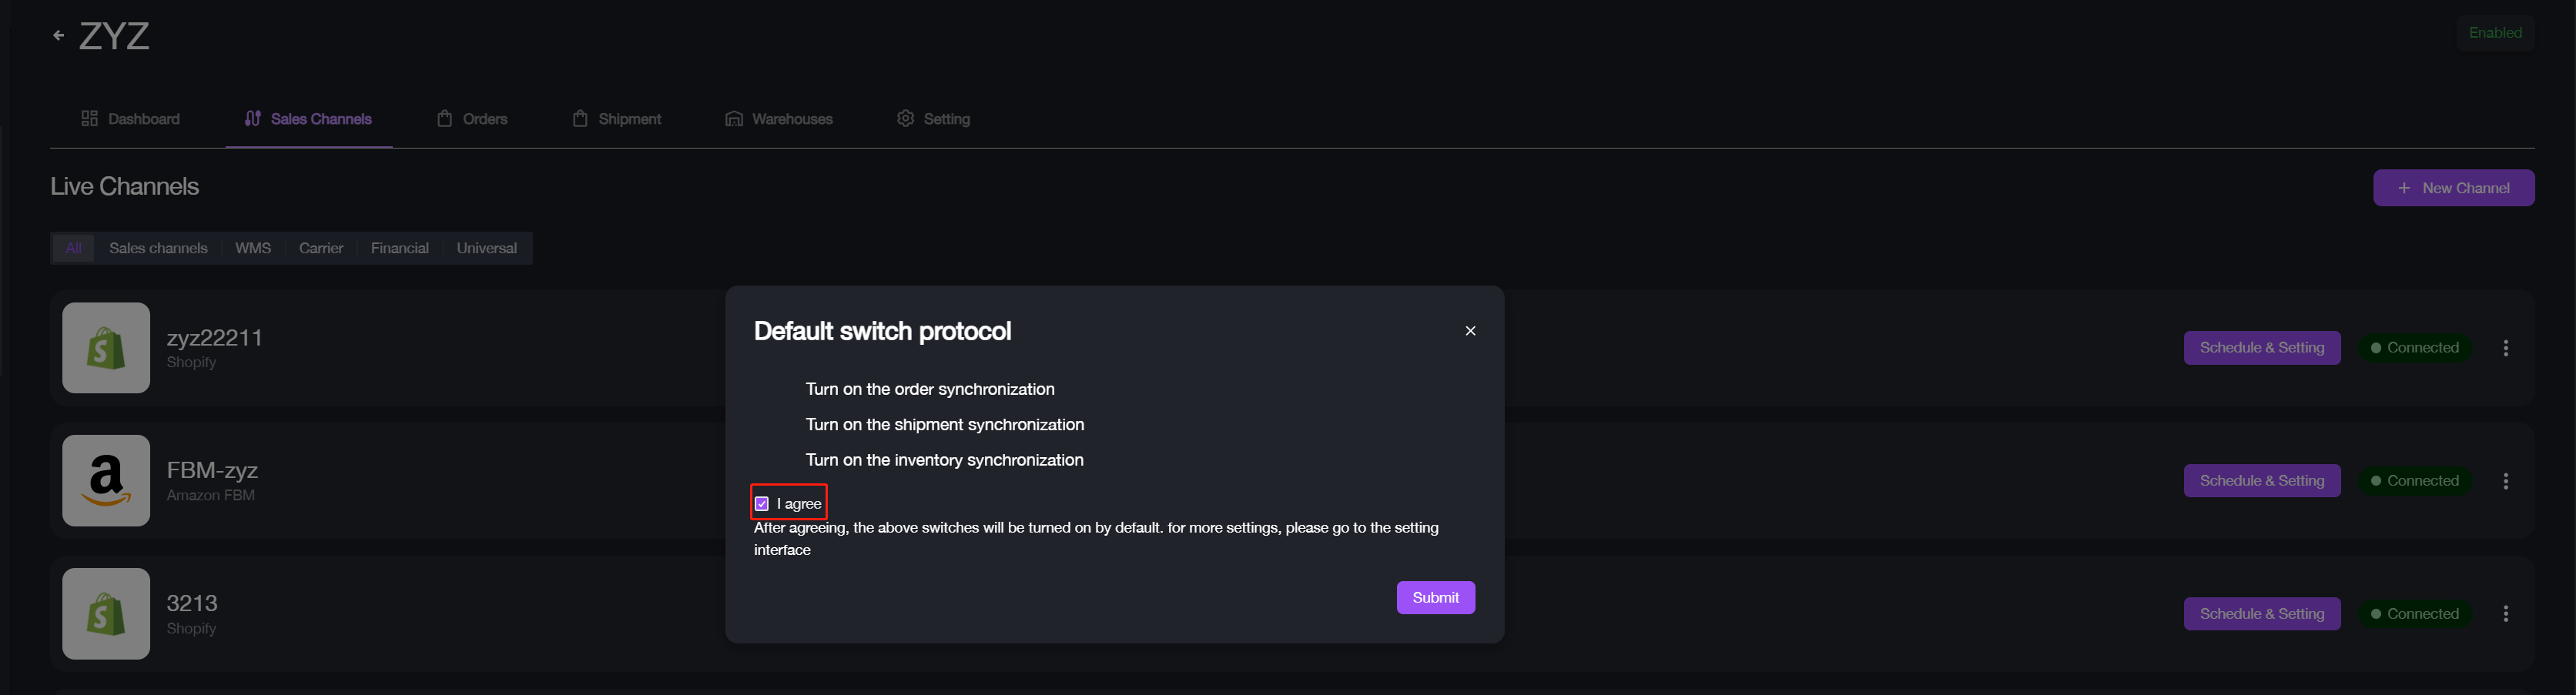Open Schedule & Setting for FBM-zyz
The height and width of the screenshot is (695, 2576).
pyautogui.click(x=2261, y=481)
